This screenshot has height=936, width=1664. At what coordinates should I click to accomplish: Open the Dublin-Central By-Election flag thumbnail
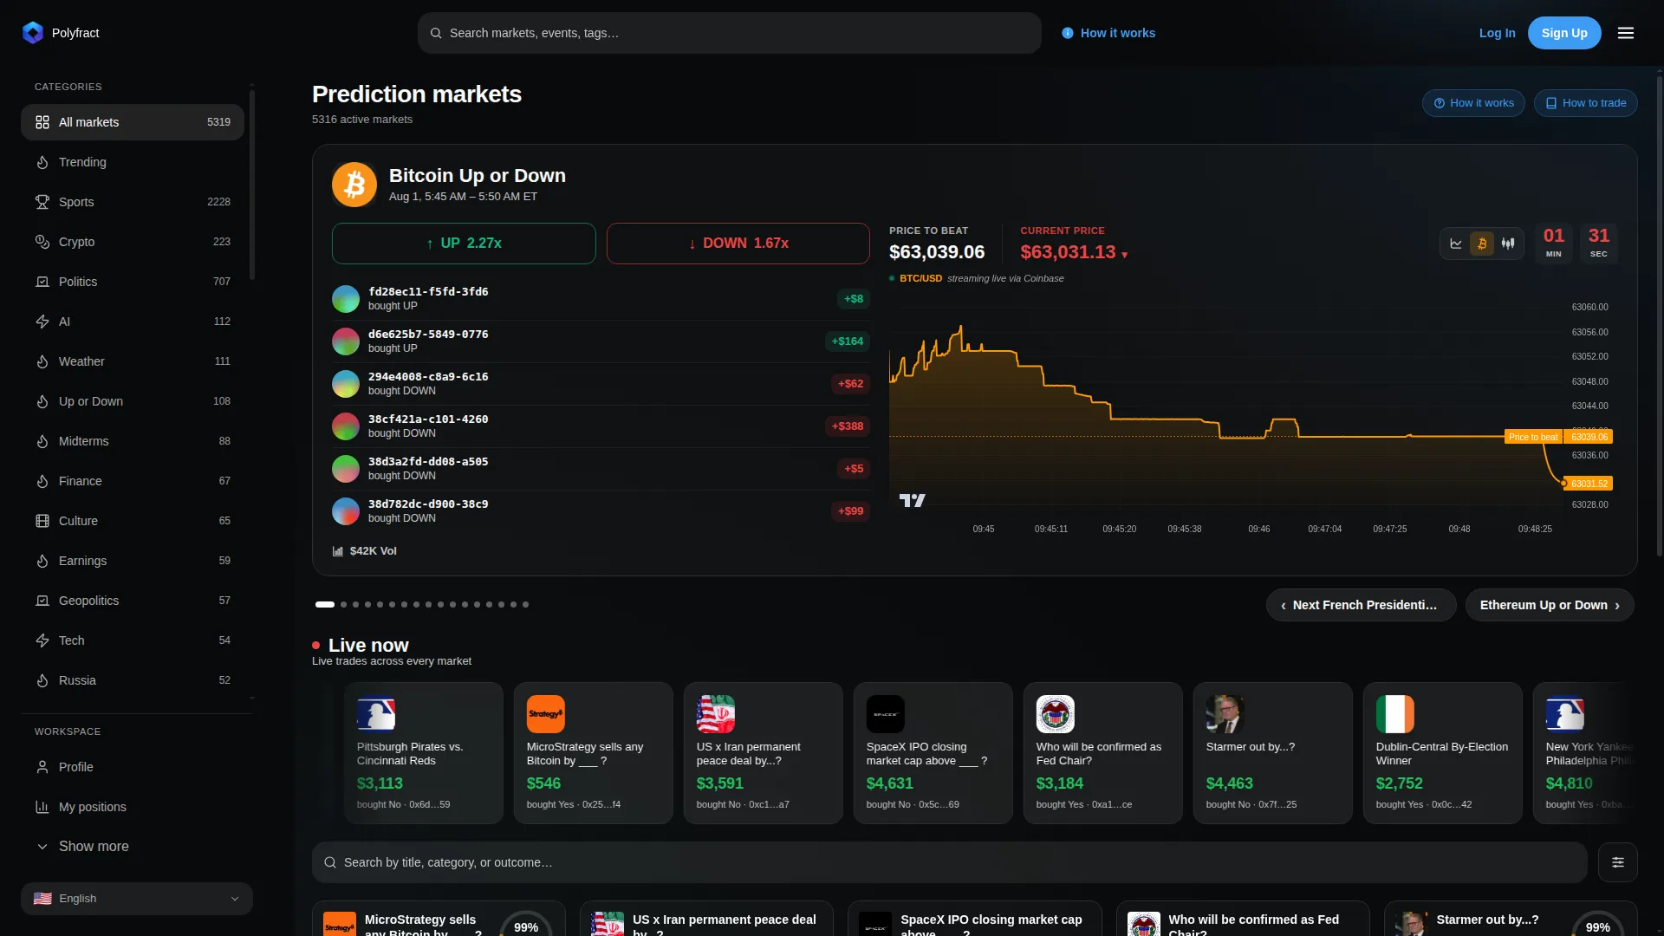[x=1395, y=714]
